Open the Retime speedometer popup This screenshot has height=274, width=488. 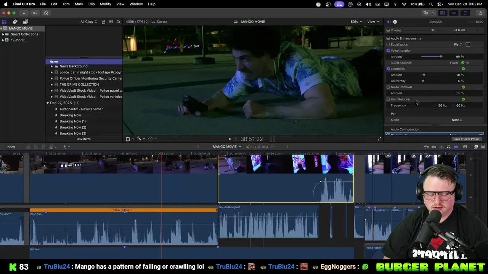(x=152, y=139)
